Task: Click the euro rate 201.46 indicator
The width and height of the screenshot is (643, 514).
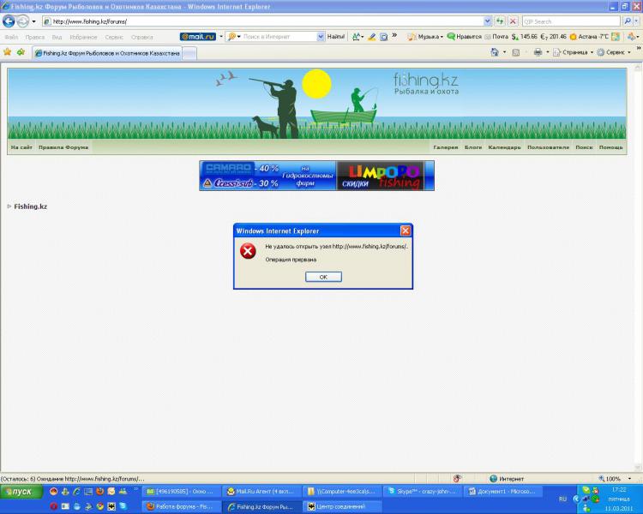Action: [553, 37]
